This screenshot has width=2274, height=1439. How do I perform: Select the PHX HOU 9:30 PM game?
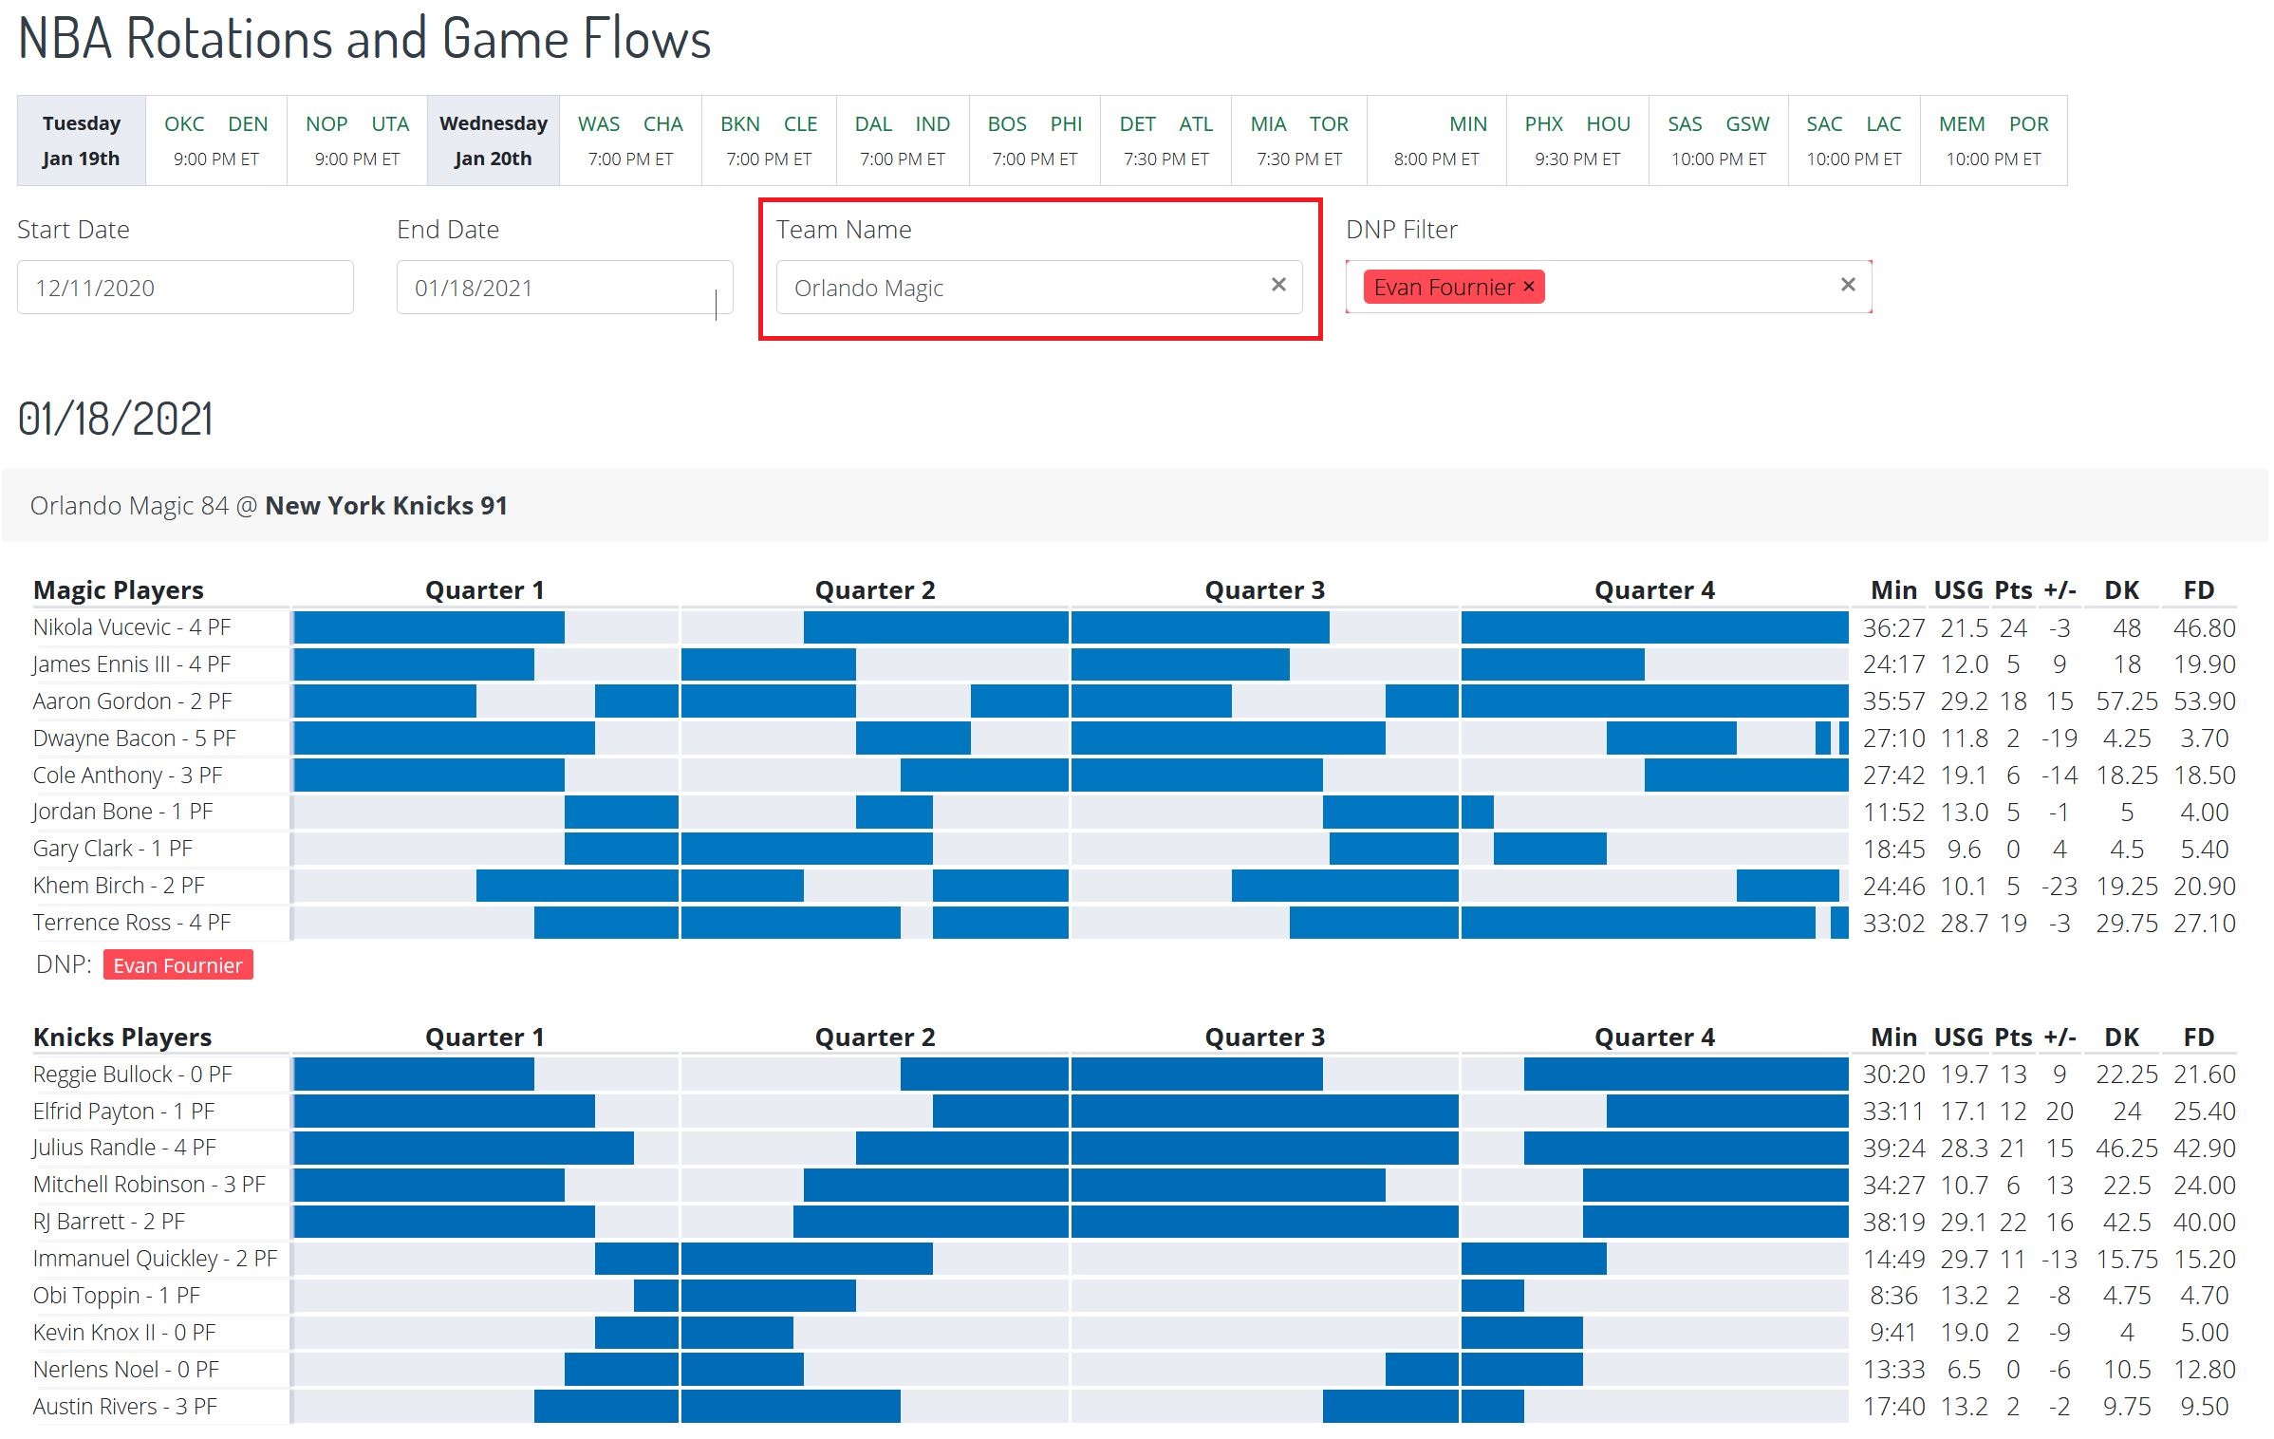click(x=1577, y=140)
